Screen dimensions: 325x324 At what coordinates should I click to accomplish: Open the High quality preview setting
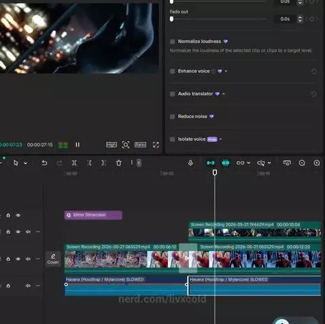click(x=112, y=145)
